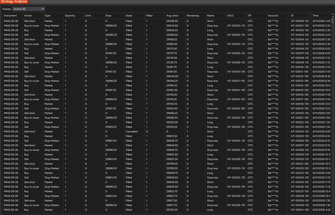The image size is (335, 215).
Task: Click ID cell starting NT-00013
Action: pyautogui.click(x=300, y=81)
